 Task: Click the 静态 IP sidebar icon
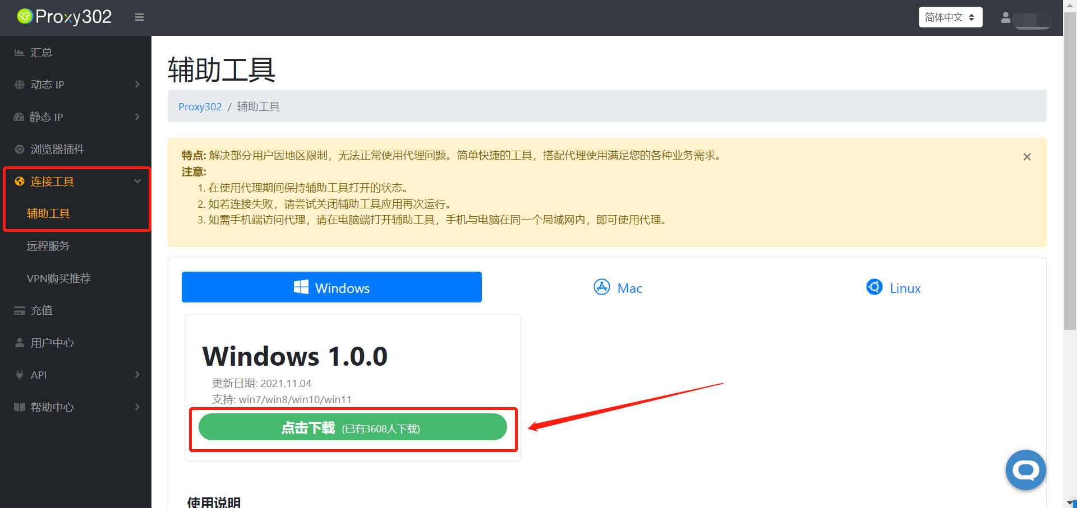(19, 116)
